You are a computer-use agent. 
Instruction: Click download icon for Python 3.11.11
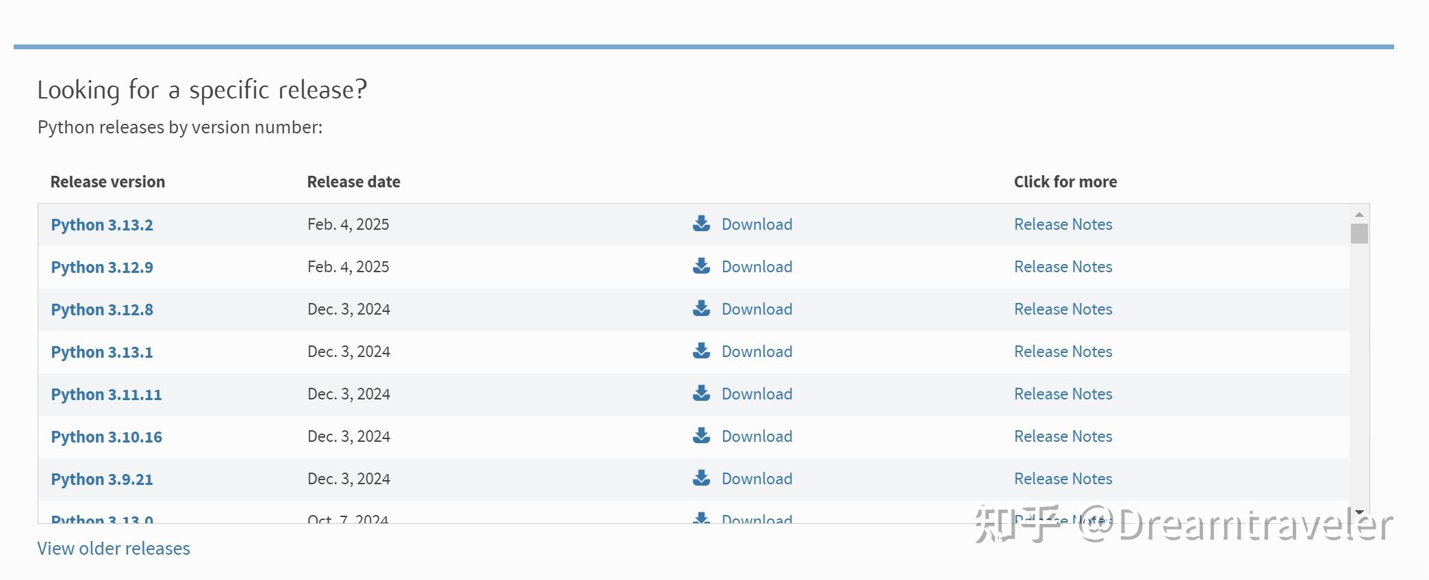tap(701, 393)
